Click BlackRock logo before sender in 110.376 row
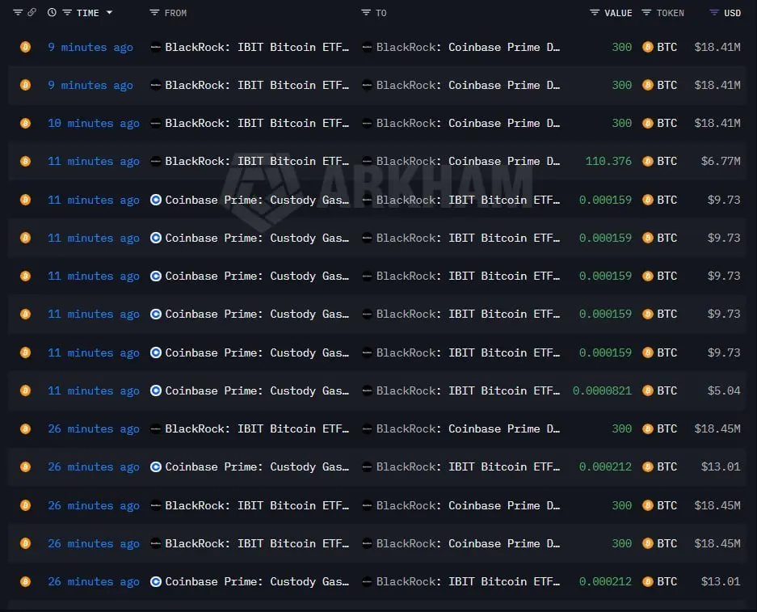The image size is (757, 612). pyautogui.click(x=155, y=162)
